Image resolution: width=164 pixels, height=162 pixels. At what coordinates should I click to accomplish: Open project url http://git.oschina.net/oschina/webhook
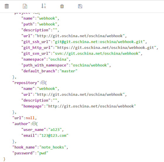pyautogui.click(x=80, y=36)
